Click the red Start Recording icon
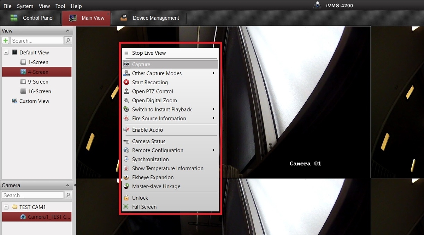The height and width of the screenshot is (235, 424). (x=126, y=82)
